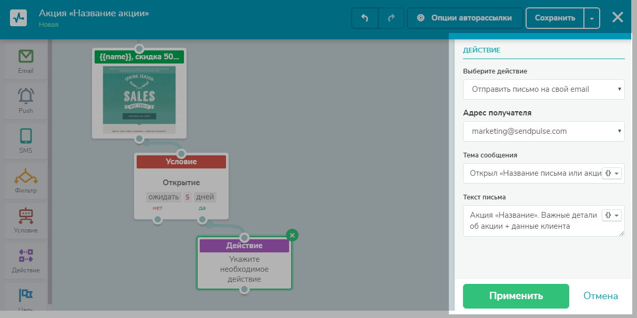Remove Действие node with green X icon
637x318 pixels.
(293, 235)
